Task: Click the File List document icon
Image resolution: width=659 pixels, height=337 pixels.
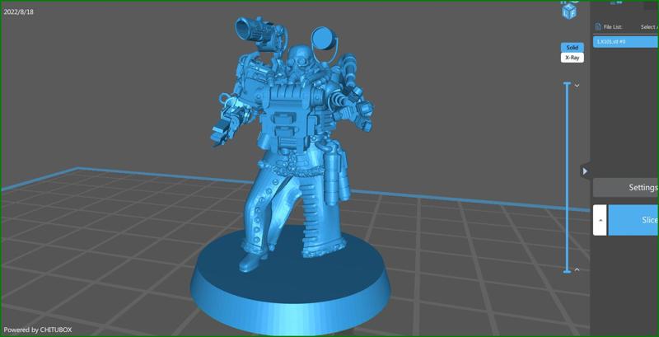Action: 598,27
